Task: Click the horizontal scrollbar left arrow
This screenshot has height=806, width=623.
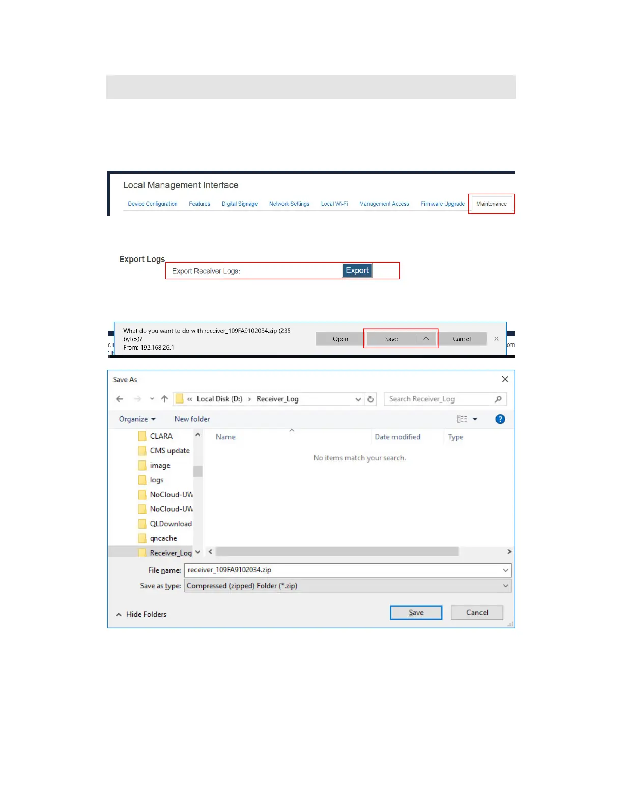Action: [210, 552]
